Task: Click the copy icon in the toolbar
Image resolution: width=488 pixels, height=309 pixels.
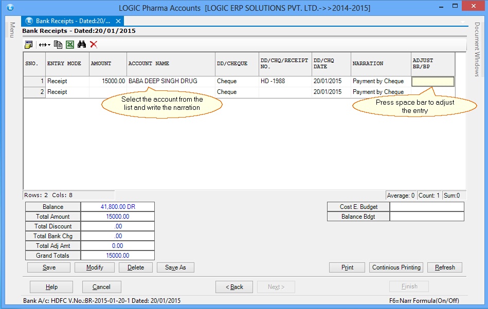Action: click(58, 45)
